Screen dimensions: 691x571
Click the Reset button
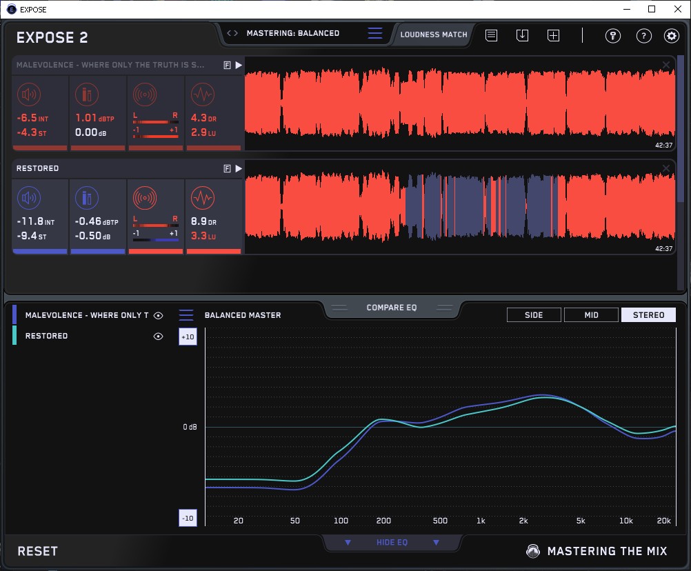coord(37,551)
